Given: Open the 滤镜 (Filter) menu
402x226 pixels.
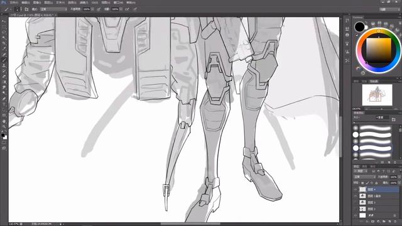Looking at the screenshot, I should pyautogui.click(x=84, y=3).
